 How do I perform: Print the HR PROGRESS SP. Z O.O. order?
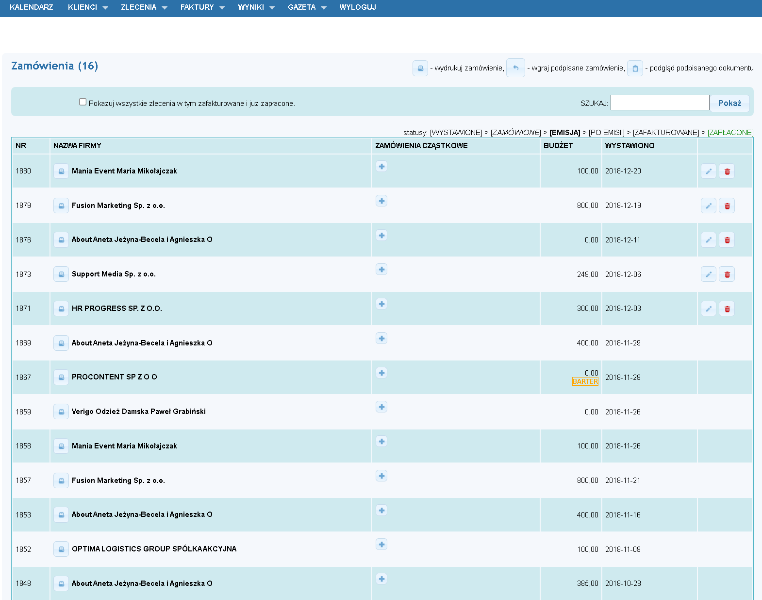coord(61,309)
